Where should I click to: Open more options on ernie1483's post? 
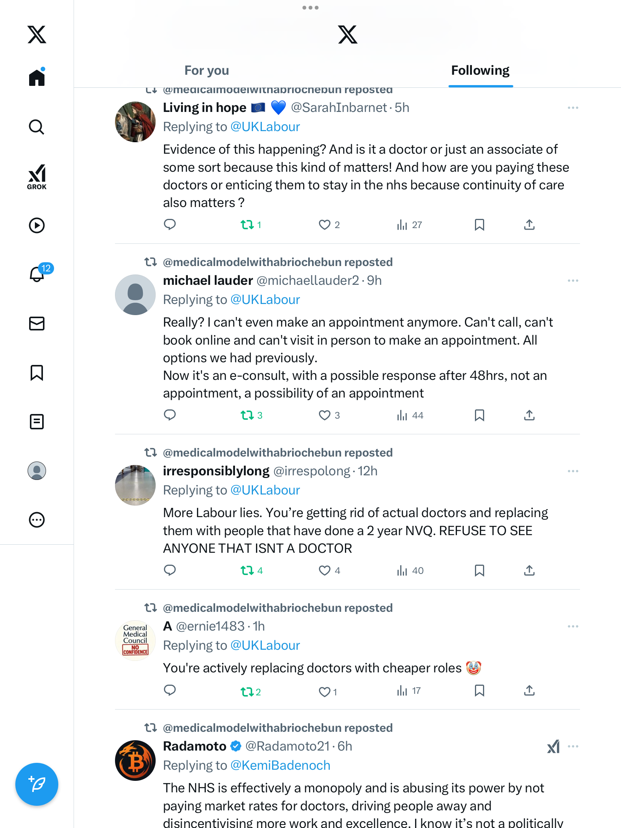coord(573,626)
